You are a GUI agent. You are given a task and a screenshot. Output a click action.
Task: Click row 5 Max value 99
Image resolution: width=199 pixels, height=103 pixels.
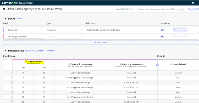pyautogui.click(x=44, y=92)
